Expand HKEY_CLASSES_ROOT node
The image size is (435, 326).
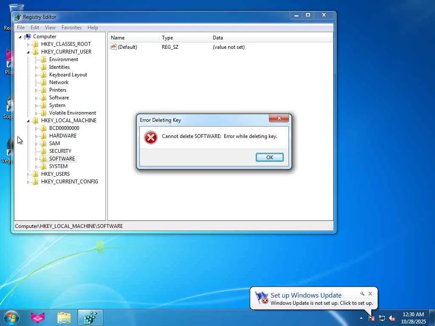pos(28,44)
